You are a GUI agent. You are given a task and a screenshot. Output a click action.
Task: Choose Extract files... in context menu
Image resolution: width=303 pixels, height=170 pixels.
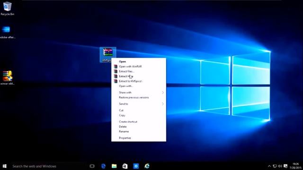[126, 71]
